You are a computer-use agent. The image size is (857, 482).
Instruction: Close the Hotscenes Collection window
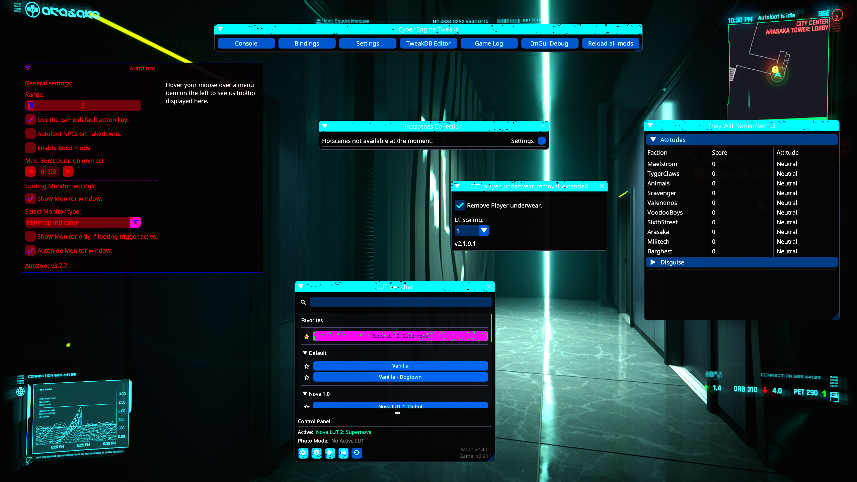tap(543, 126)
